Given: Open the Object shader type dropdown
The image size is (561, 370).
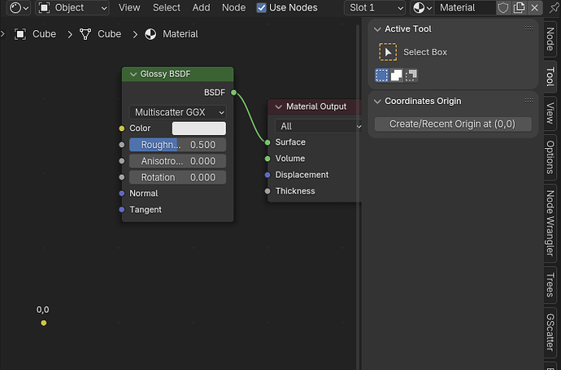Looking at the screenshot, I should [x=72, y=7].
